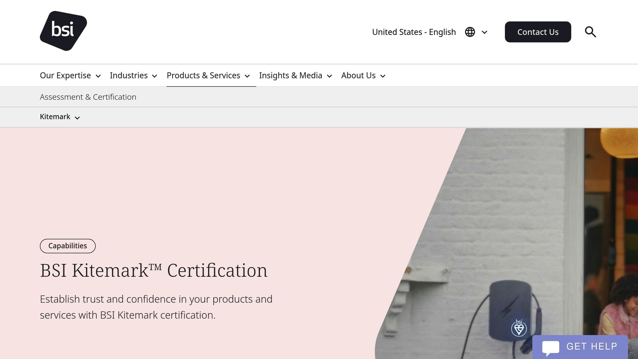The width and height of the screenshot is (638, 359).
Task: Click the BSI logo
Action: click(x=63, y=31)
